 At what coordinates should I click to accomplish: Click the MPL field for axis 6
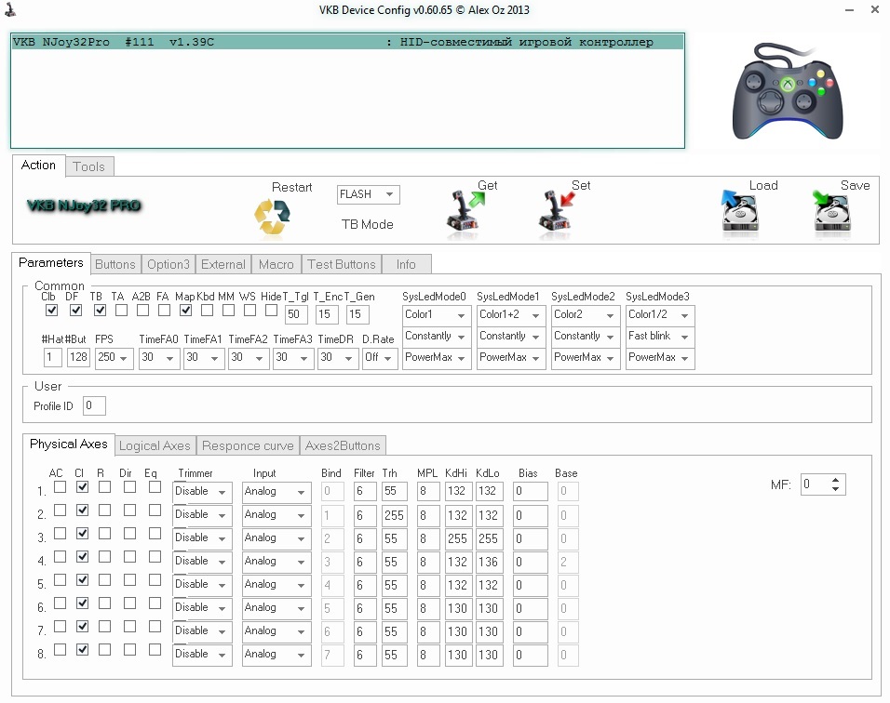pos(428,608)
